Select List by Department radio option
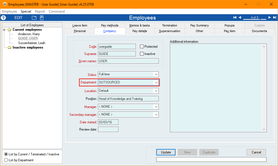 pyautogui.click(x=6, y=160)
